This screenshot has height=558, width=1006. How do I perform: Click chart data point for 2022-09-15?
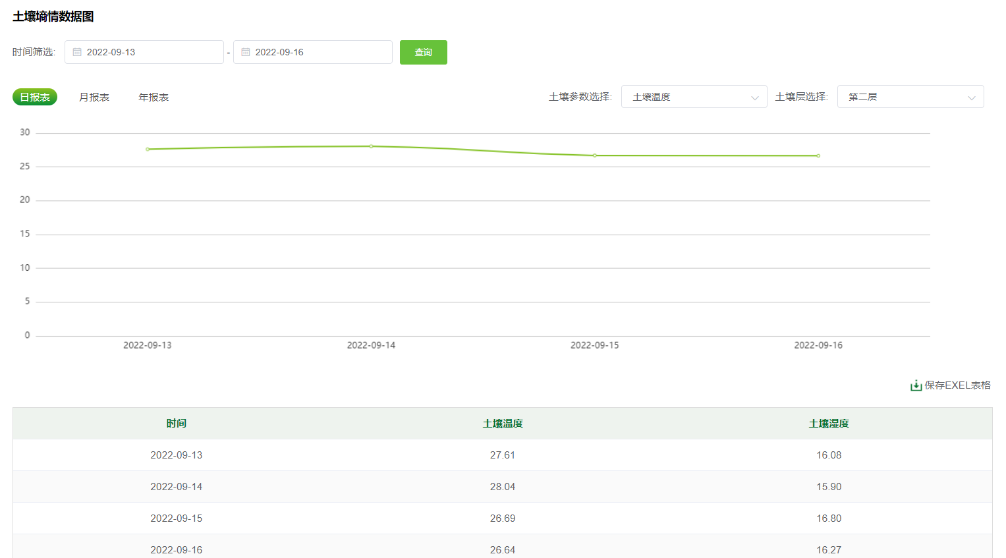click(595, 155)
